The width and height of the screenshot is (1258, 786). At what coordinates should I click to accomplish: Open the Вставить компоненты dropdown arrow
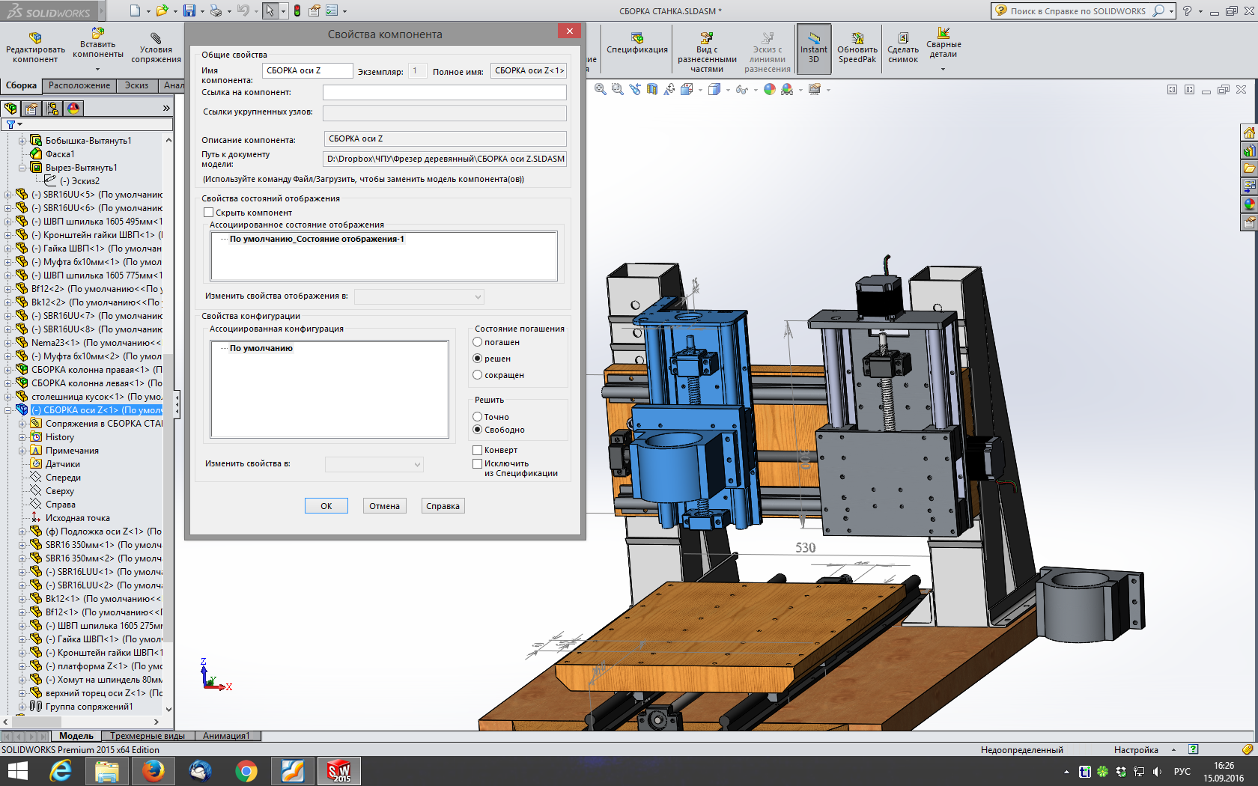[x=97, y=69]
